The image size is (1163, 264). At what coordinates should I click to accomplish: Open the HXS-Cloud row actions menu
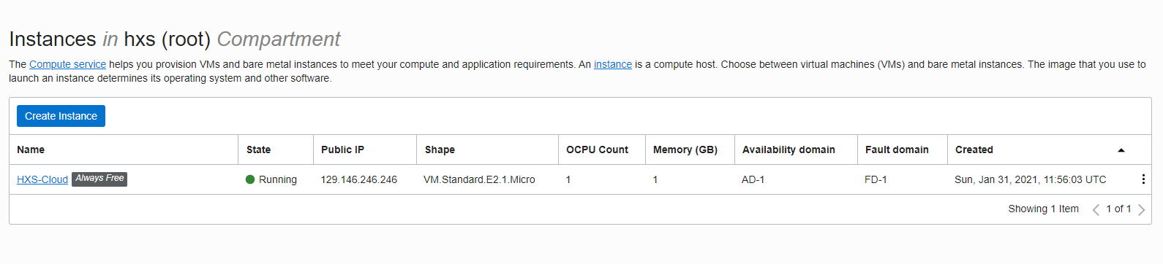coord(1143,179)
